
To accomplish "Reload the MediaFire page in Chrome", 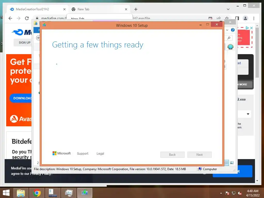I will 27,18.
